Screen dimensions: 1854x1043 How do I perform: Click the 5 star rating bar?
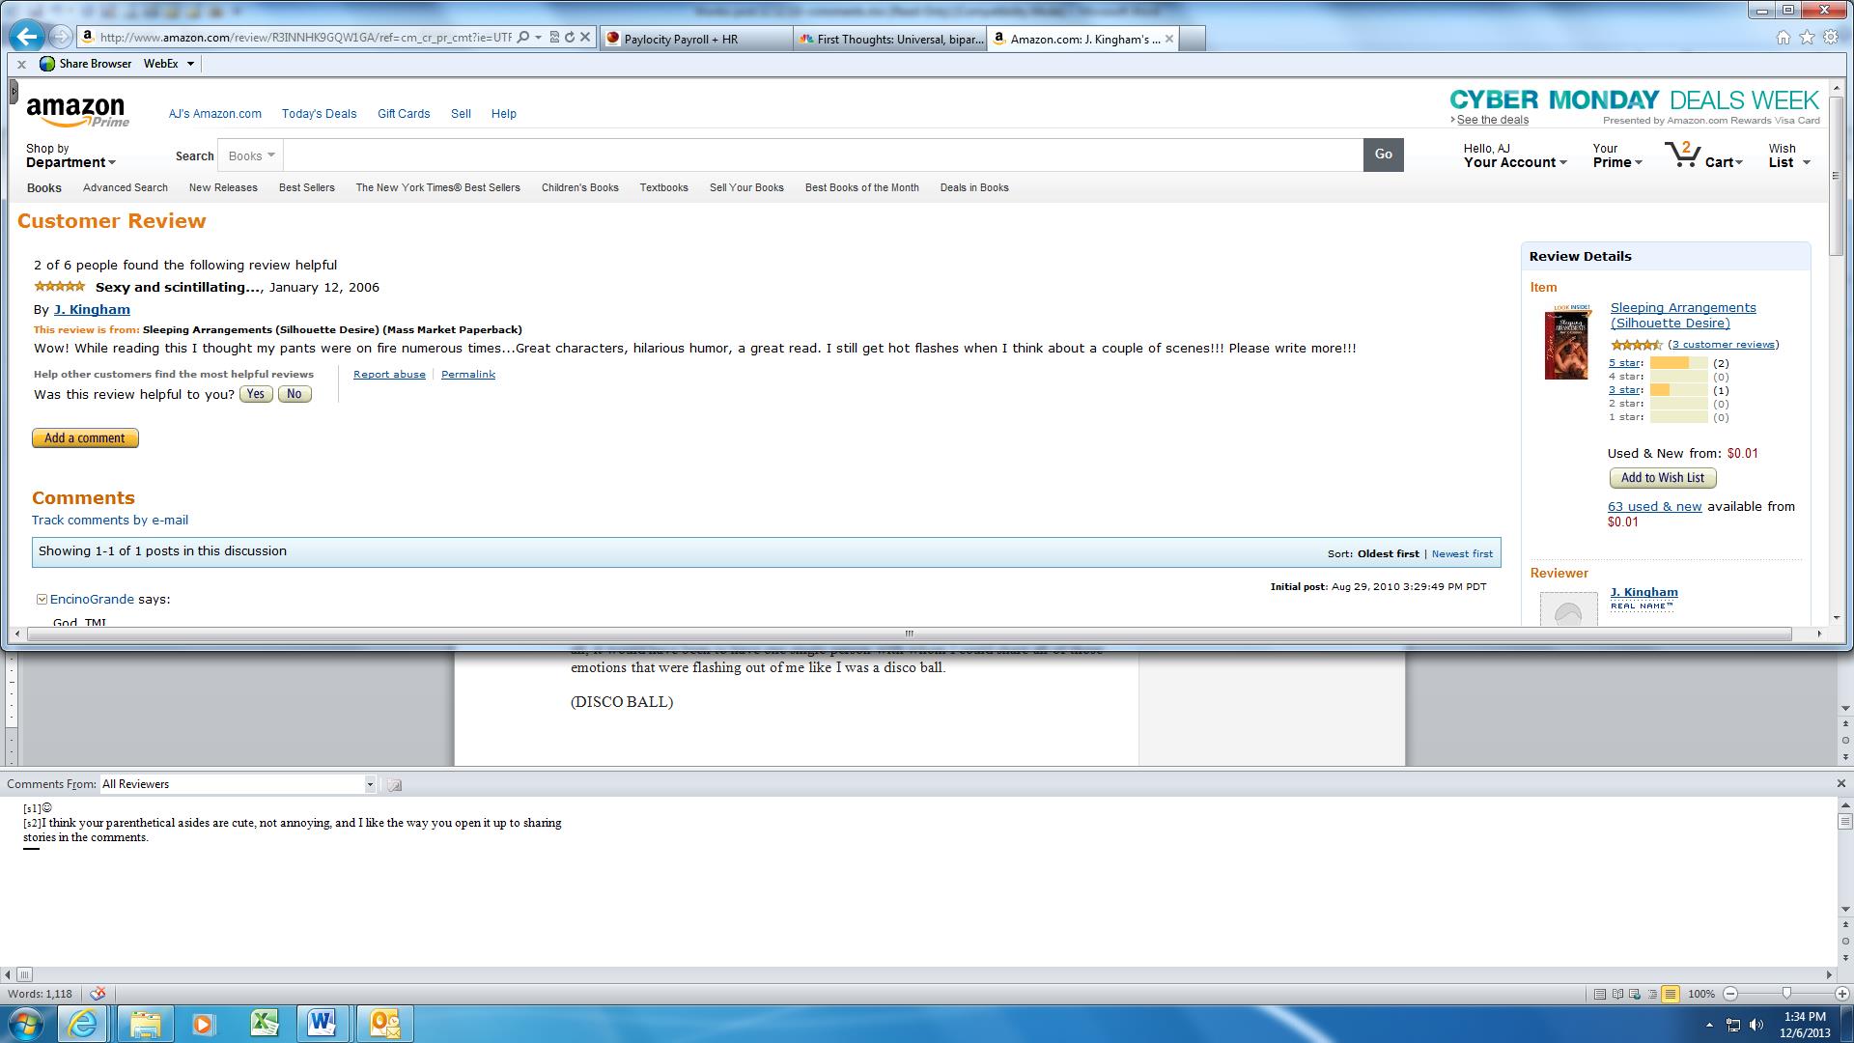click(x=1678, y=363)
